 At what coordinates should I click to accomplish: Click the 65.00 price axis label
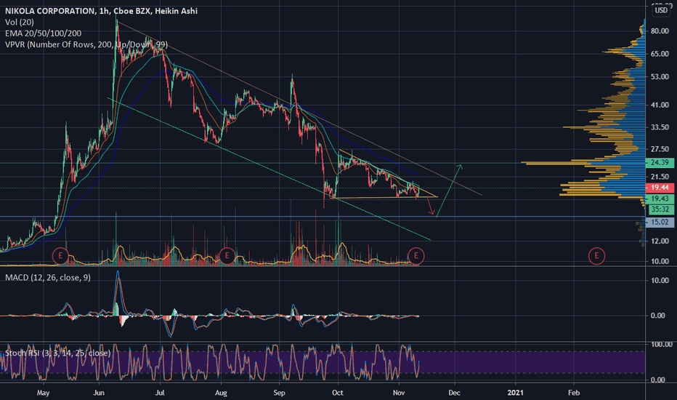[x=660, y=54]
